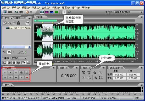Click zoom out vertically icon
The width and height of the screenshot is (145, 101).
[x=101, y=78]
